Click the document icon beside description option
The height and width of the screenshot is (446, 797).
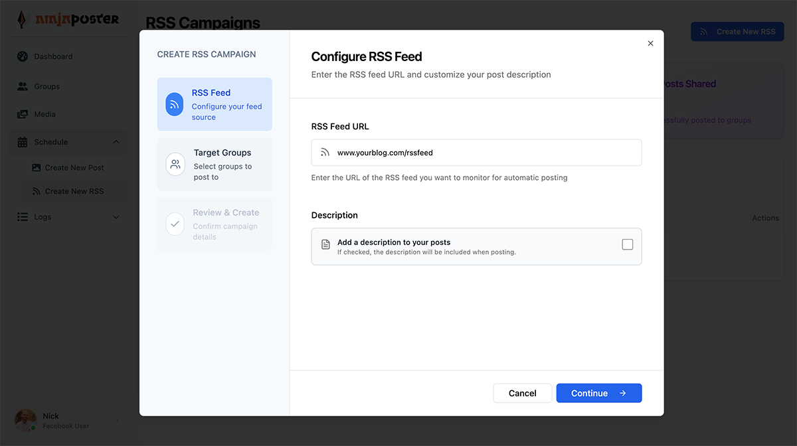point(325,244)
